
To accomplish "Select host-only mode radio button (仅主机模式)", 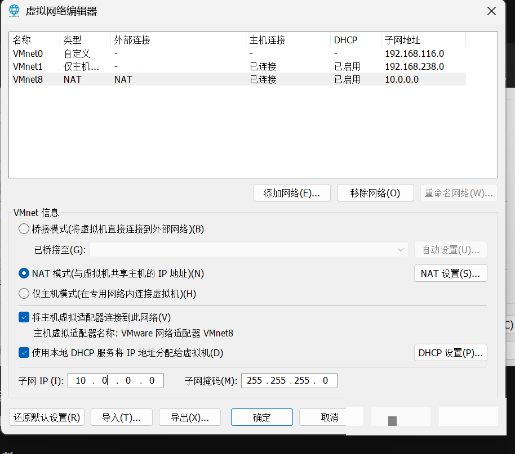I will click(24, 293).
